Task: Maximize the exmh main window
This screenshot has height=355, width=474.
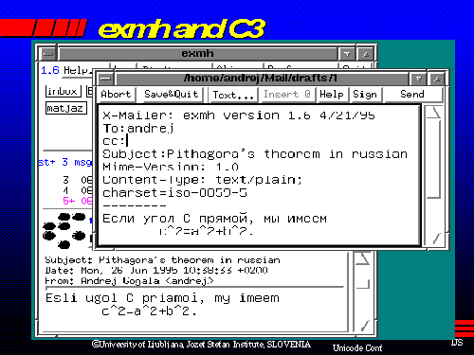Action: (366, 54)
